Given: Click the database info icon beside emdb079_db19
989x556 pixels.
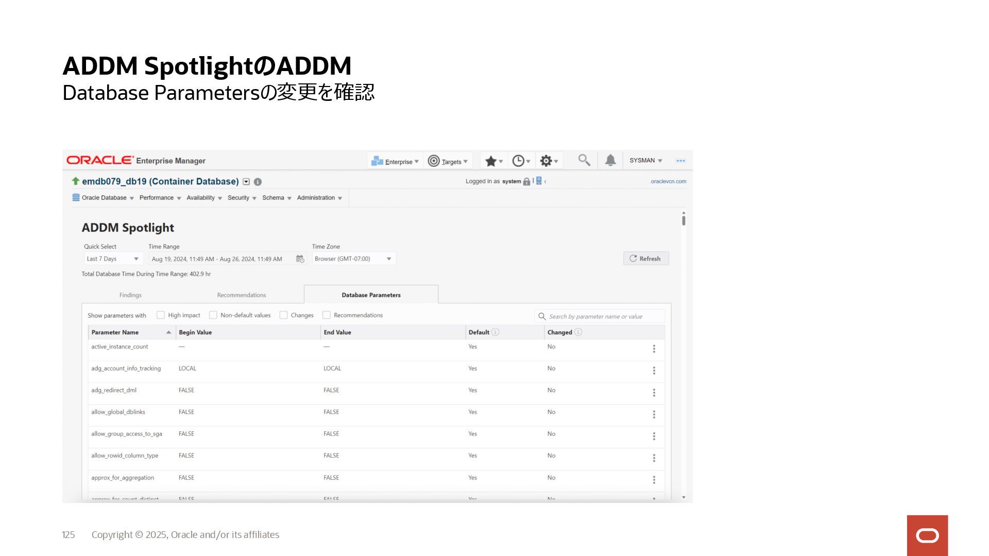Looking at the screenshot, I should [x=258, y=182].
